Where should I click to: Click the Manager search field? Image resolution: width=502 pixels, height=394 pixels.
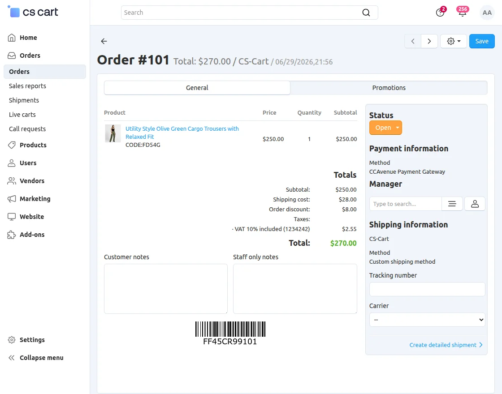click(x=405, y=204)
